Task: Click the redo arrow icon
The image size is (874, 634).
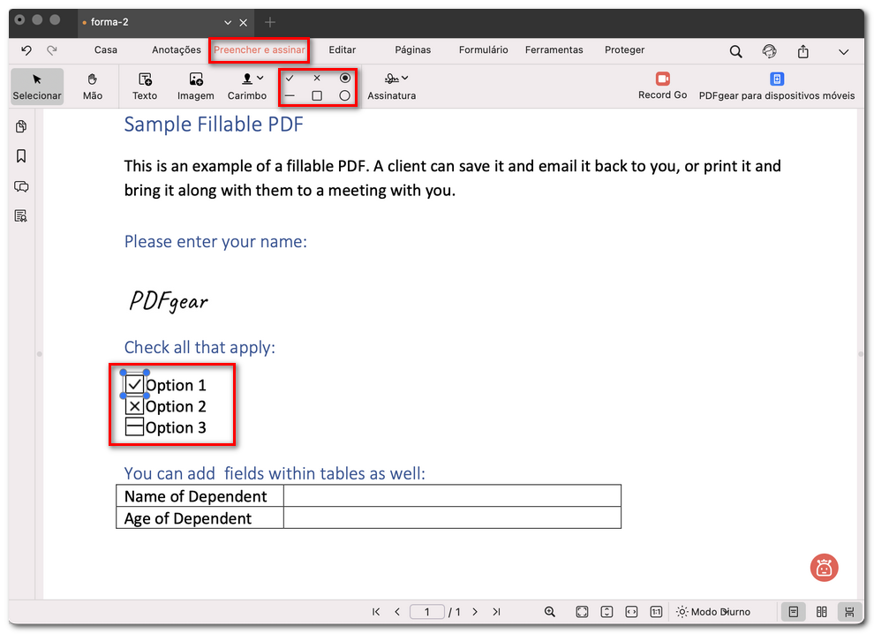Action: pos(52,50)
